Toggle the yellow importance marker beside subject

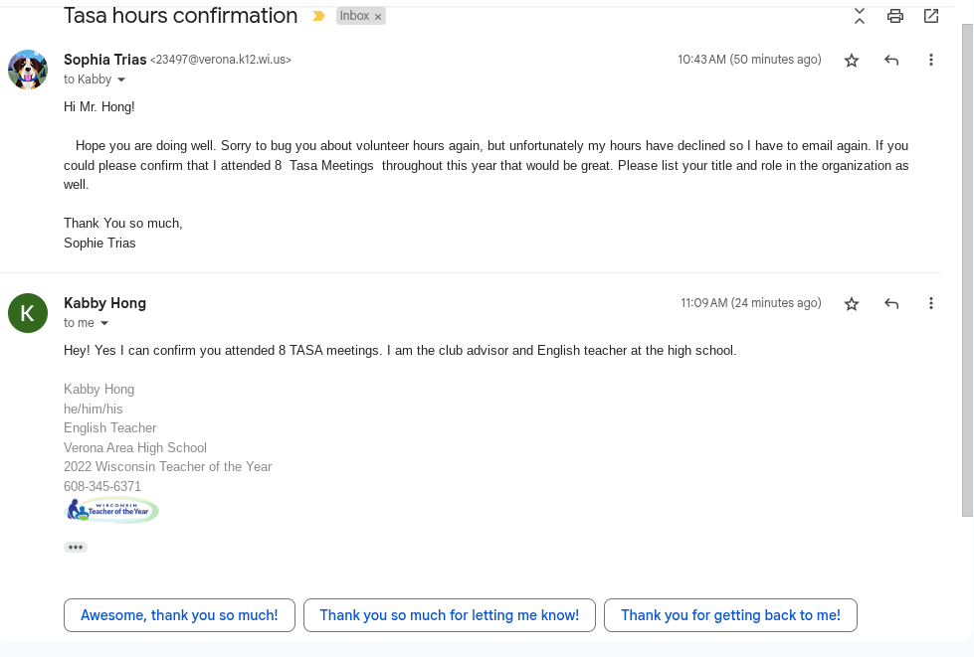coord(318,17)
